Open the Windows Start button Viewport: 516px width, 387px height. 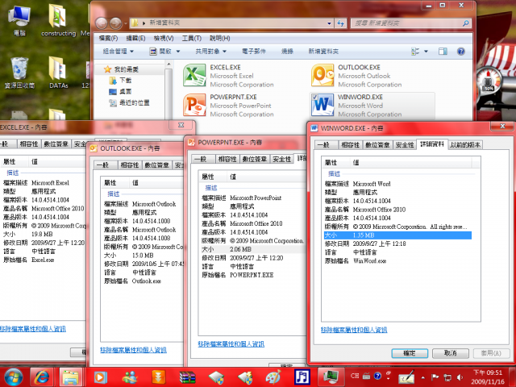(x=13, y=377)
